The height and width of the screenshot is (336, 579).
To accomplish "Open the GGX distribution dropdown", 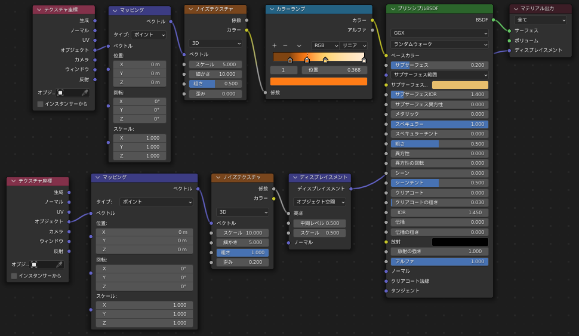I will 439,33.
